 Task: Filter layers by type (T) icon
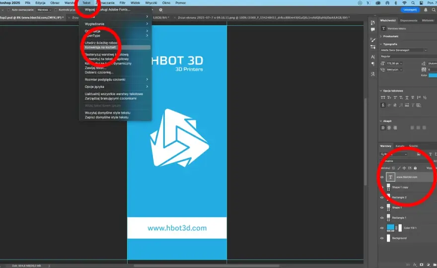pos(431,154)
